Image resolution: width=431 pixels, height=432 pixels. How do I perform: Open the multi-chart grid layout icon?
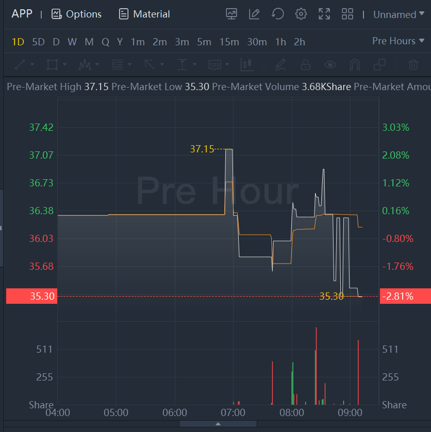point(347,14)
